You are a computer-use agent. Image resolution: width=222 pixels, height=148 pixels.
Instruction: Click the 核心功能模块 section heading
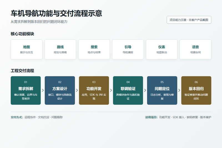click(22, 34)
